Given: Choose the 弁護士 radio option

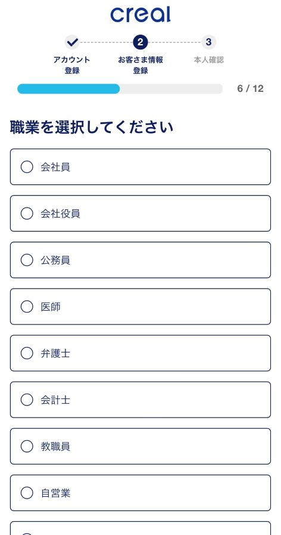Looking at the screenshot, I should click(27, 353).
